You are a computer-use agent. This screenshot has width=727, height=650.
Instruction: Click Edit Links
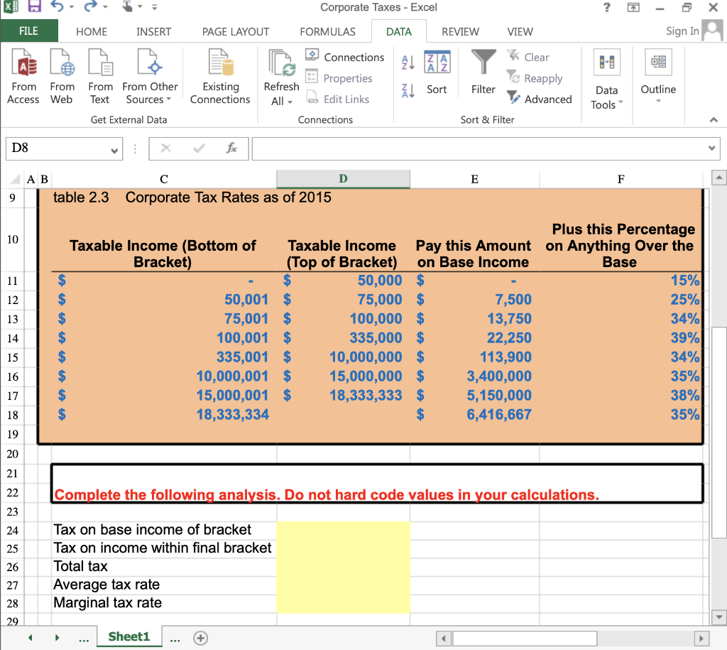[337, 99]
